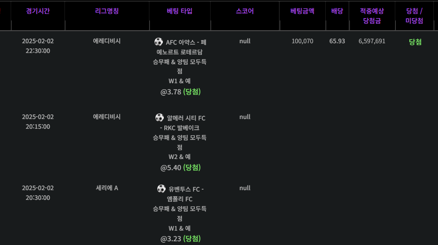Select the 리그명칭 column header

[x=107, y=11]
